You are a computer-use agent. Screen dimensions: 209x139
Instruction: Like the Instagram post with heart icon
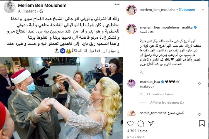[x=130, y=123]
